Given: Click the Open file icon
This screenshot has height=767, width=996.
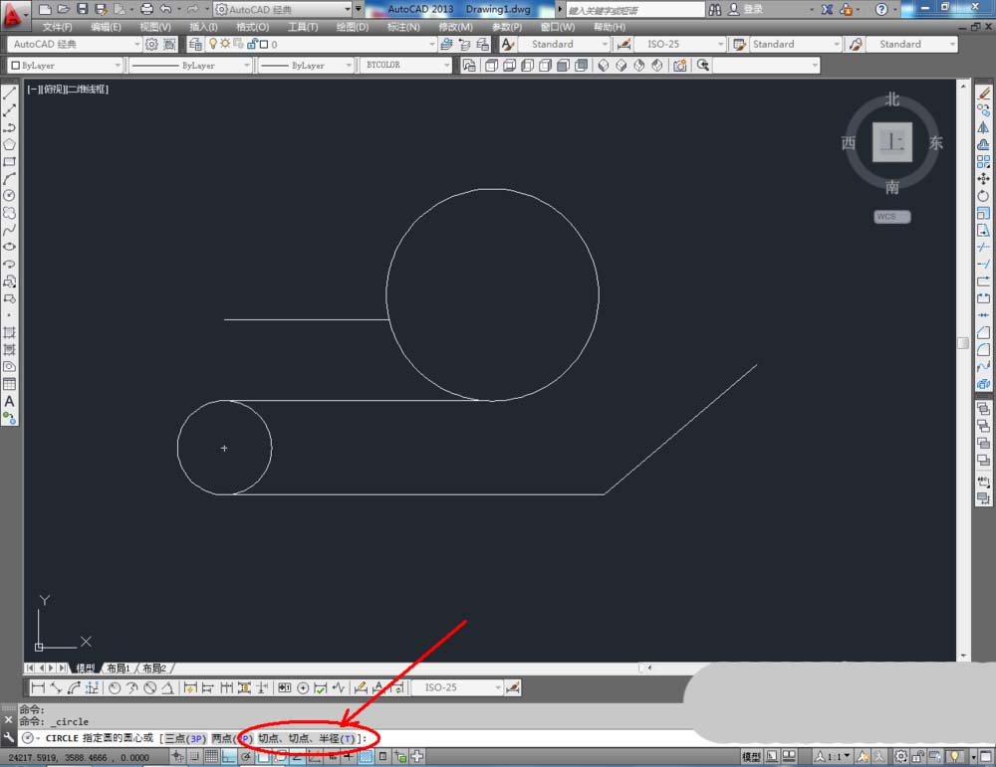Looking at the screenshot, I should [64, 9].
